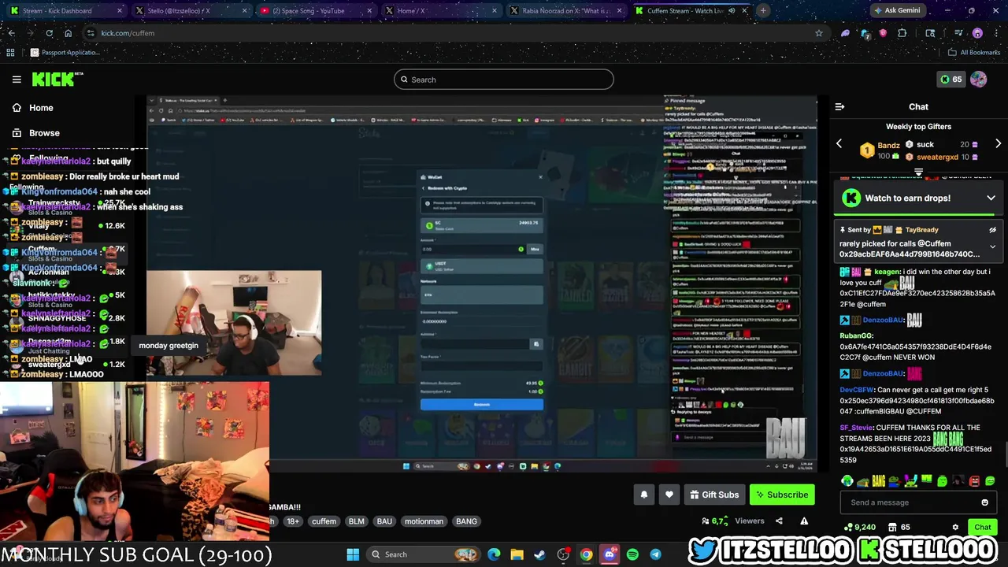The height and width of the screenshot is (567, 1008).
Task: Open chat settings gear icon
Action: [955, 527]
